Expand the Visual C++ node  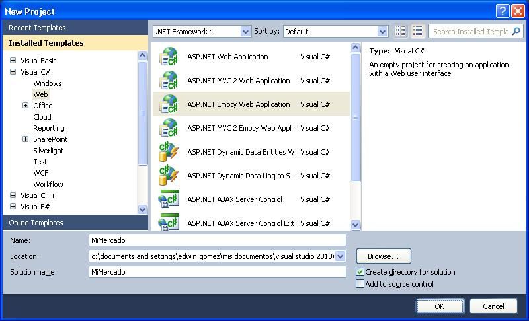coord(13,196)
